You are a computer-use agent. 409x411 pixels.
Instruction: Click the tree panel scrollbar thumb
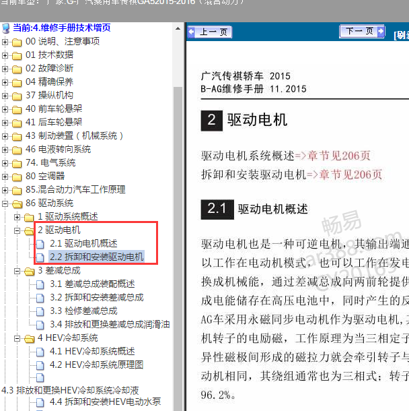pos(178,248)
